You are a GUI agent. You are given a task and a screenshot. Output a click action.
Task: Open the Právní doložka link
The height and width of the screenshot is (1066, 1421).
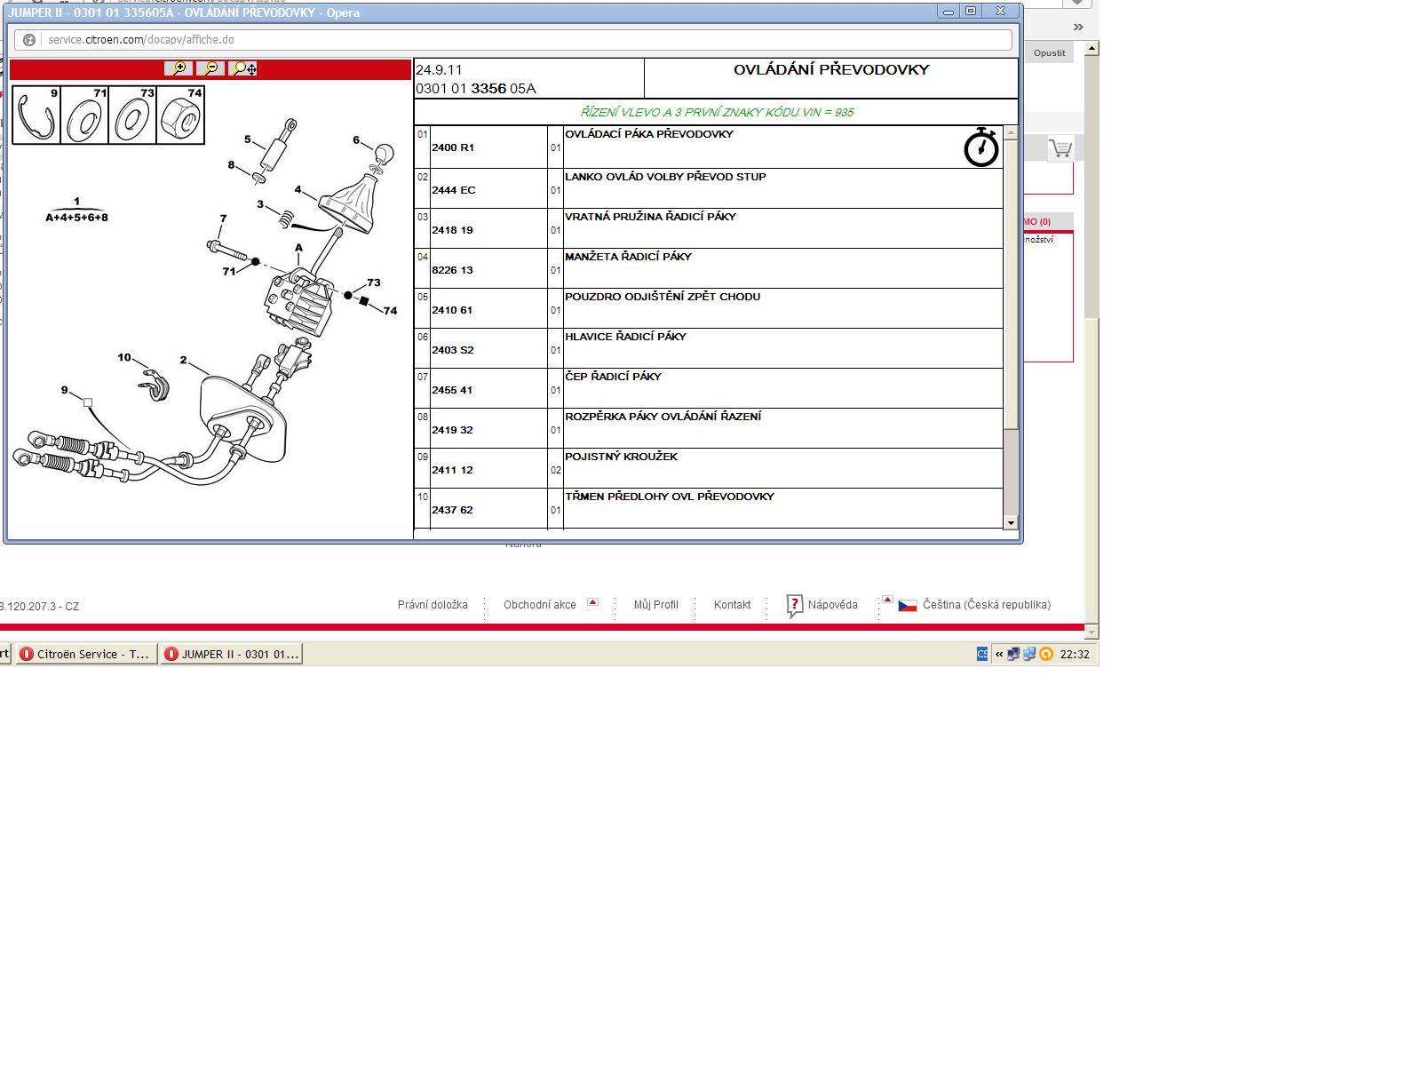point(433,605)
